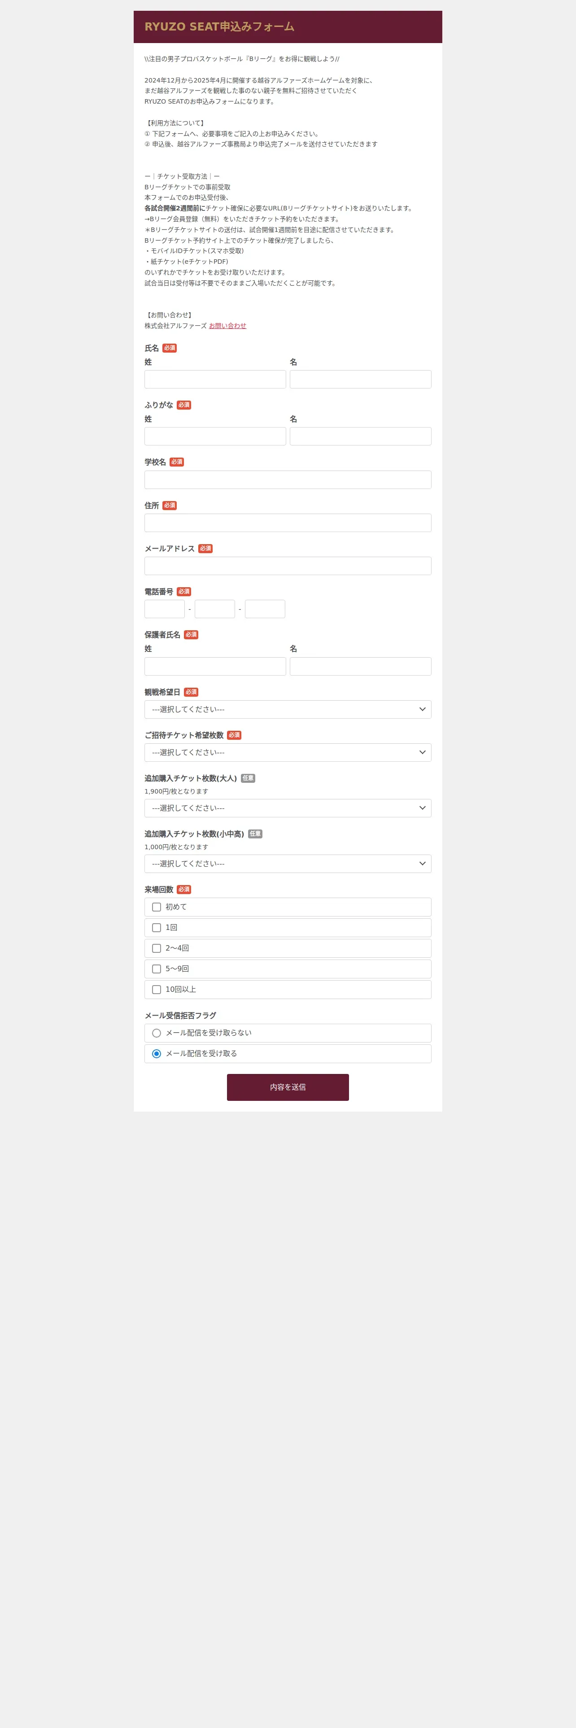The height and width of the screenshot is (1728, 576).
Task: Click the 住所 input field
Action: tap(288, 523)
